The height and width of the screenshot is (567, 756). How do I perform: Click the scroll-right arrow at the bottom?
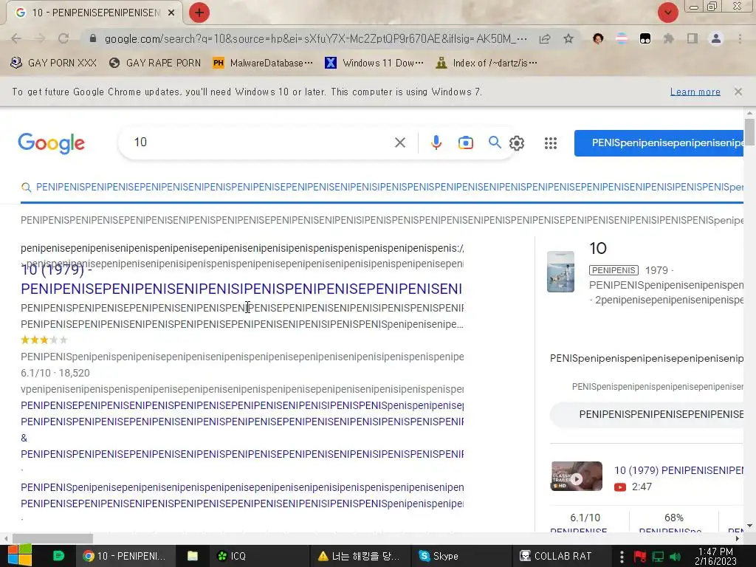736,538
